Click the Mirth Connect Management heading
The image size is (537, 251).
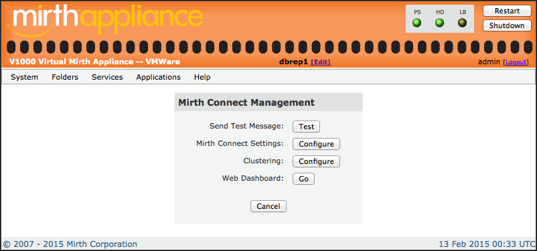[x=246, y=102]
